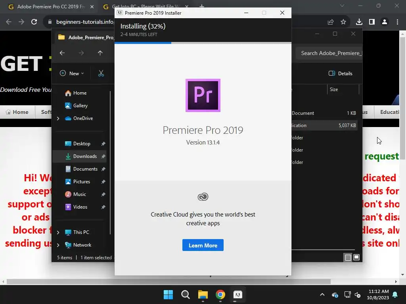Click the Premiere Pro logo icon
The width and height of the screenshot is (406, 304).
coord(203,95)
